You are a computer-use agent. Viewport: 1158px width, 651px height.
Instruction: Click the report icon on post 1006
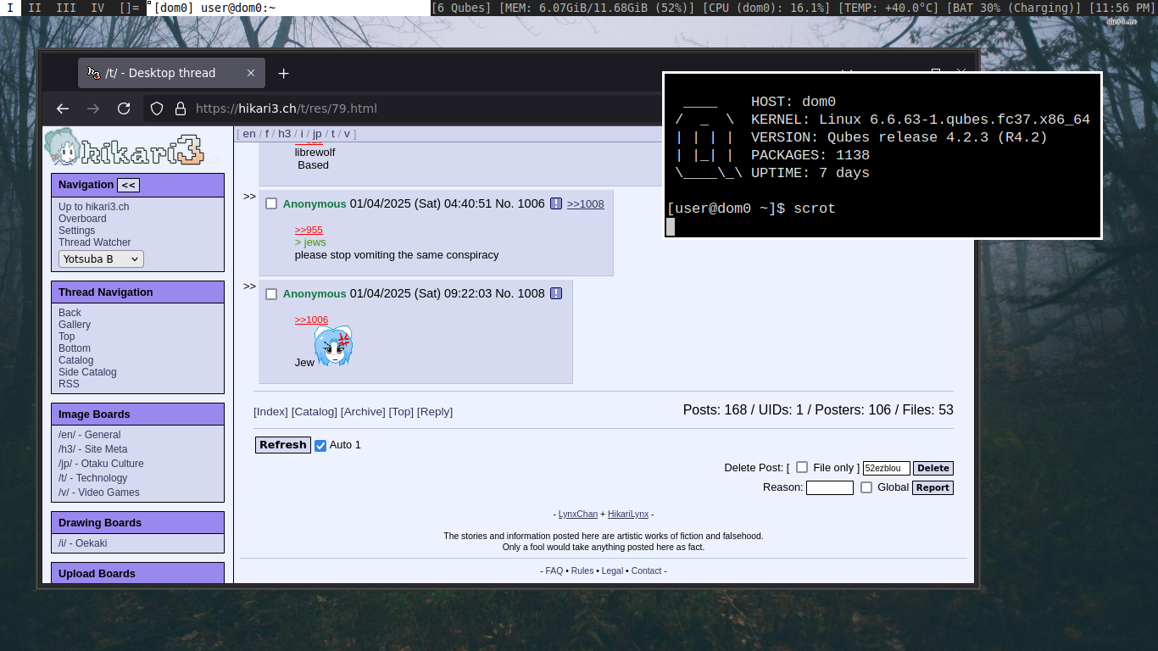click(556, 203)
